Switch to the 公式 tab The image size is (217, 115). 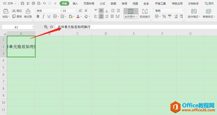click(103, 3)
